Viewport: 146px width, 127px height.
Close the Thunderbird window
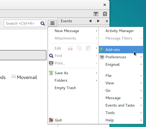point(105,5)
